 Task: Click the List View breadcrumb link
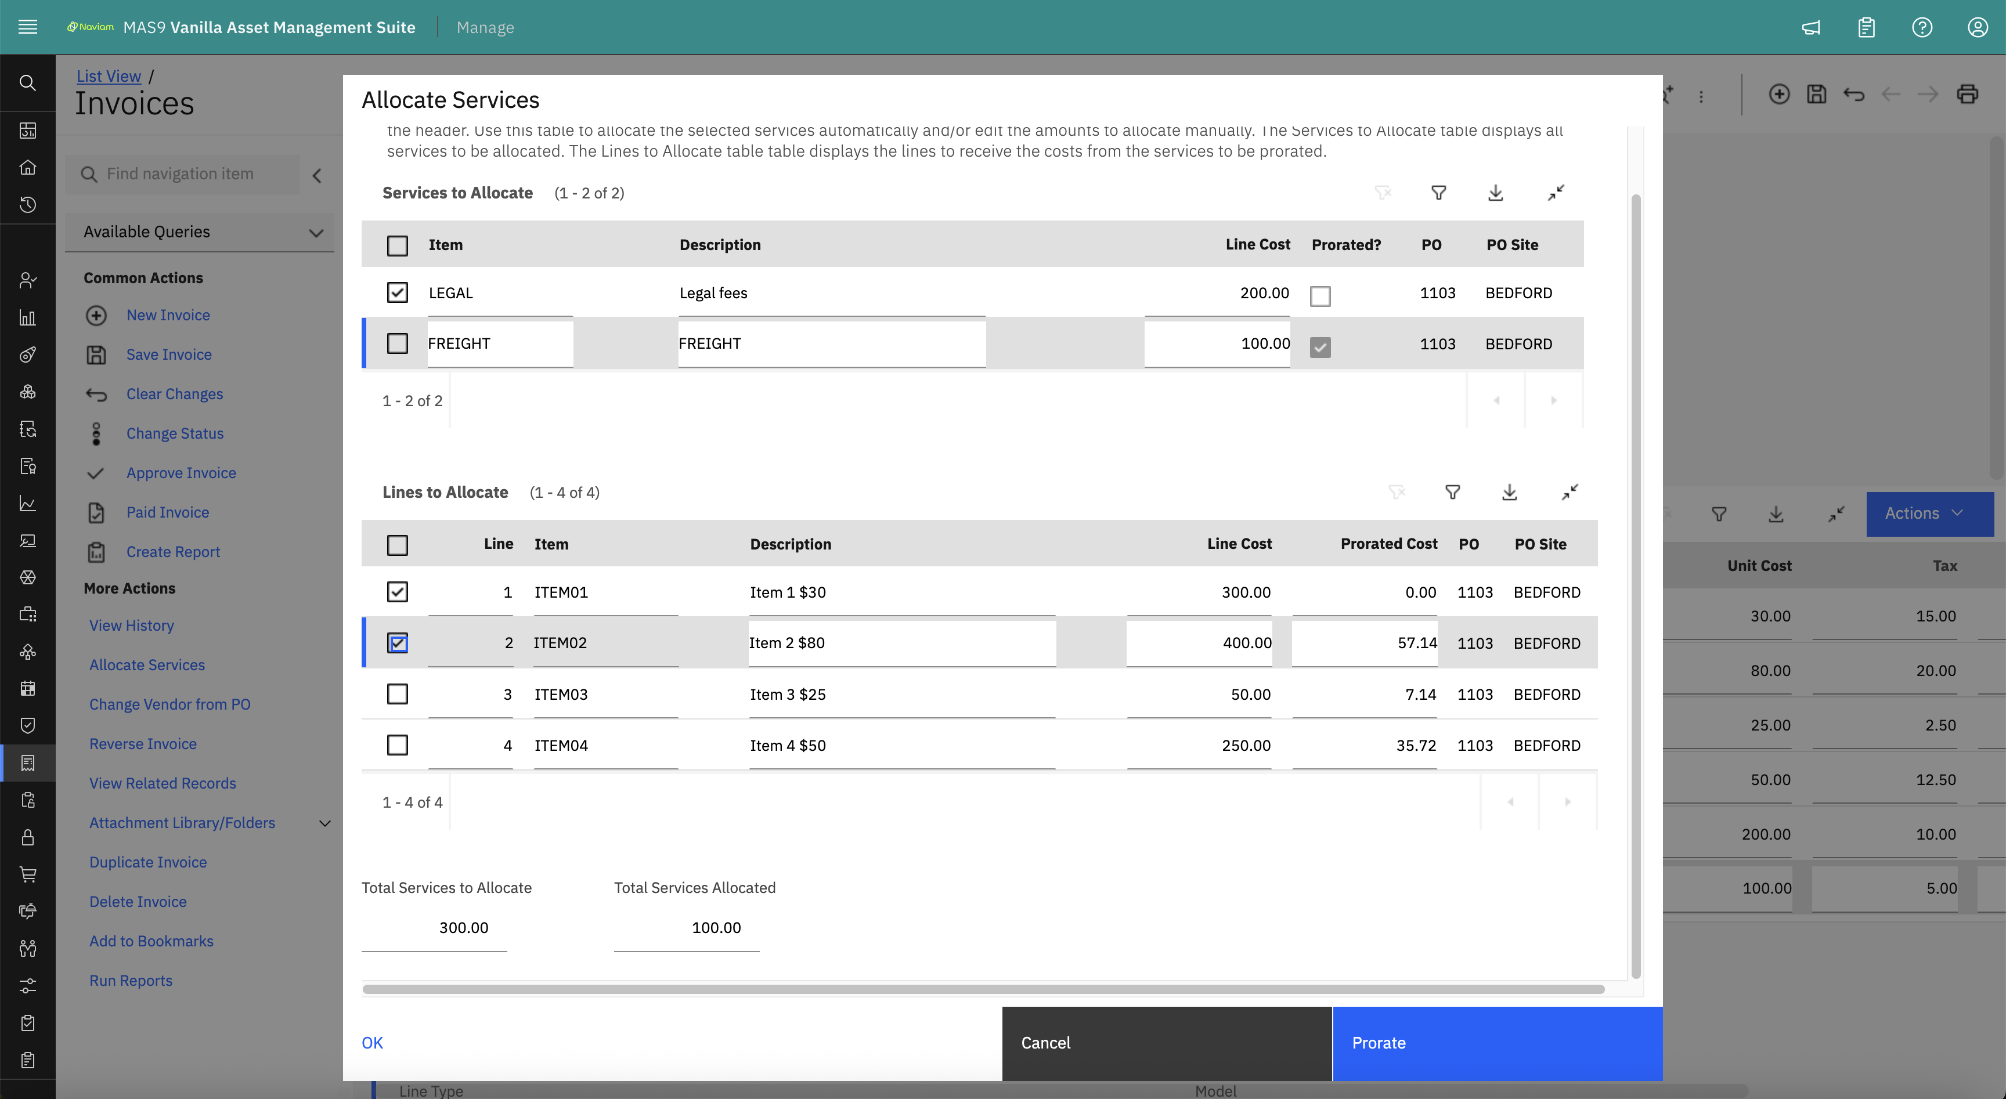coord(108,75)
